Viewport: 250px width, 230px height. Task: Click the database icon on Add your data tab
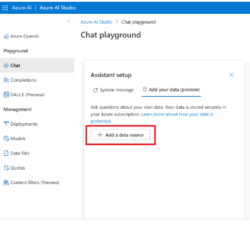point(145,89)
